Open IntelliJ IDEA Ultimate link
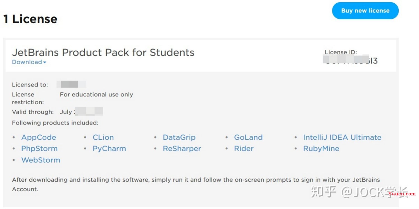The height and width of the screenshot is (209, 419). tap(342, 137)
